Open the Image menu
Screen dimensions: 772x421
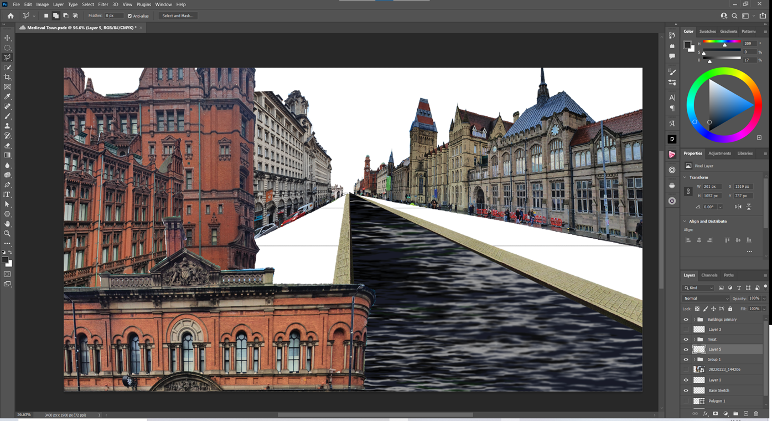pyautogui.click(x=43, y=4)
